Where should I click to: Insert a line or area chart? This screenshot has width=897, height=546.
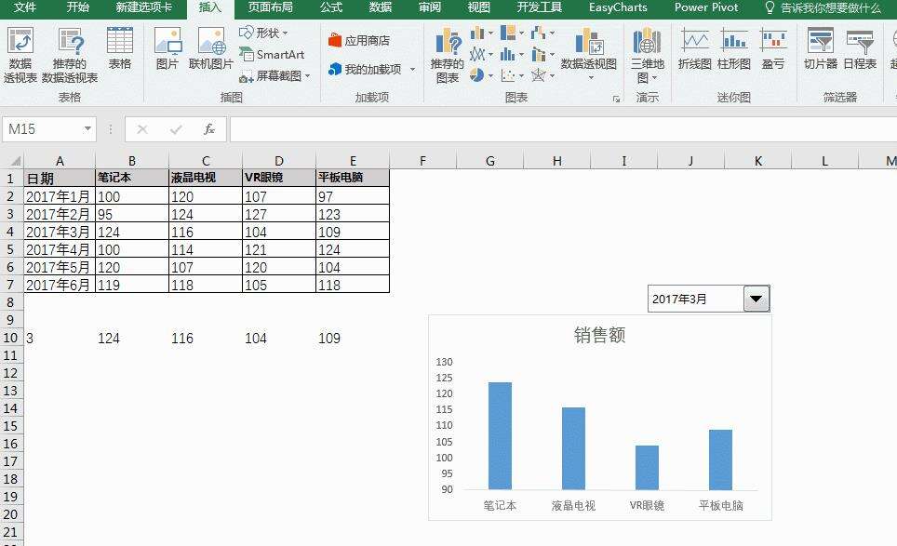481,54
